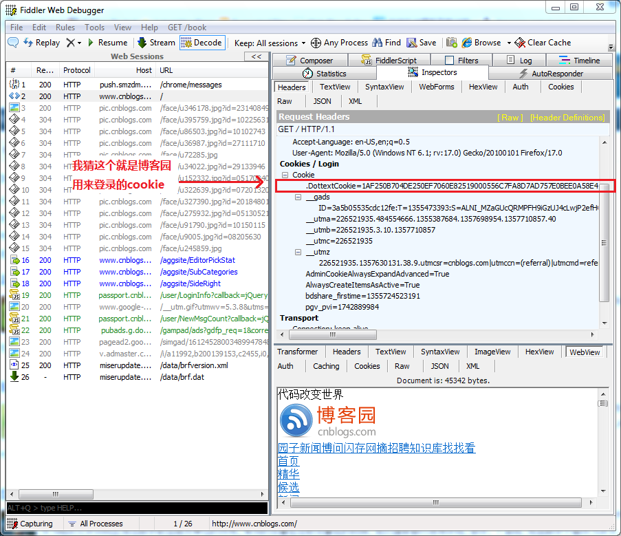This screenshot has height=536, width=621.
Task: Click the Clear Cache button
Action: coord(543,43)
